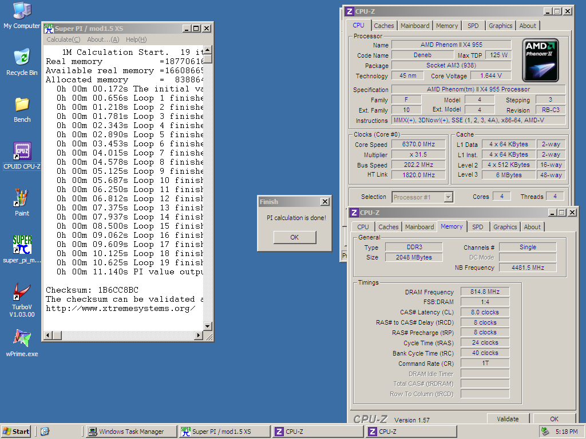Select CPU tab in top CPU-Z
The width and height of the screenshot is (586, 439).
(358, 25)
